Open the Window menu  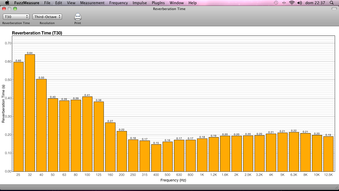click(177, 3)
